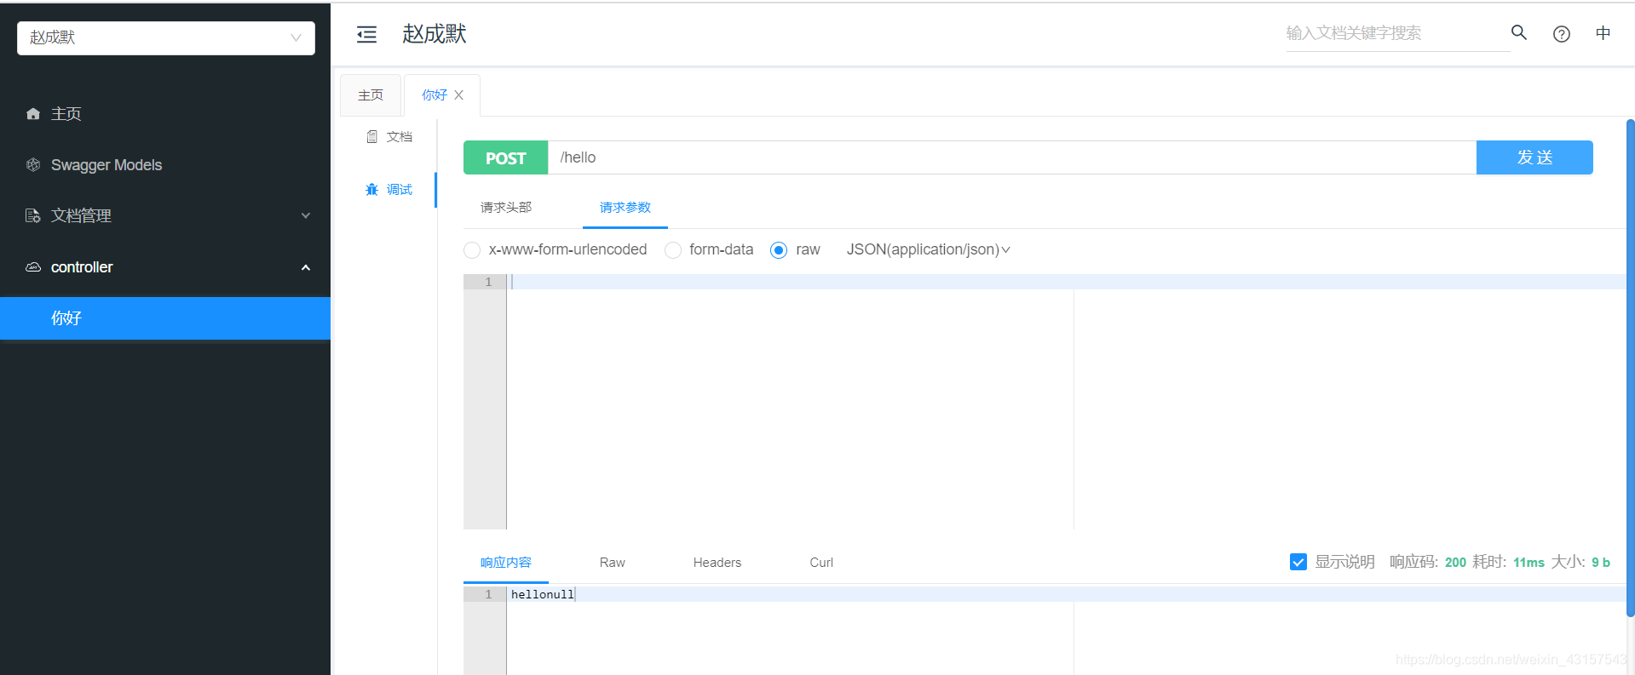Click the document keyword search field
The image size is (1635, 675).
[1397, 33]
